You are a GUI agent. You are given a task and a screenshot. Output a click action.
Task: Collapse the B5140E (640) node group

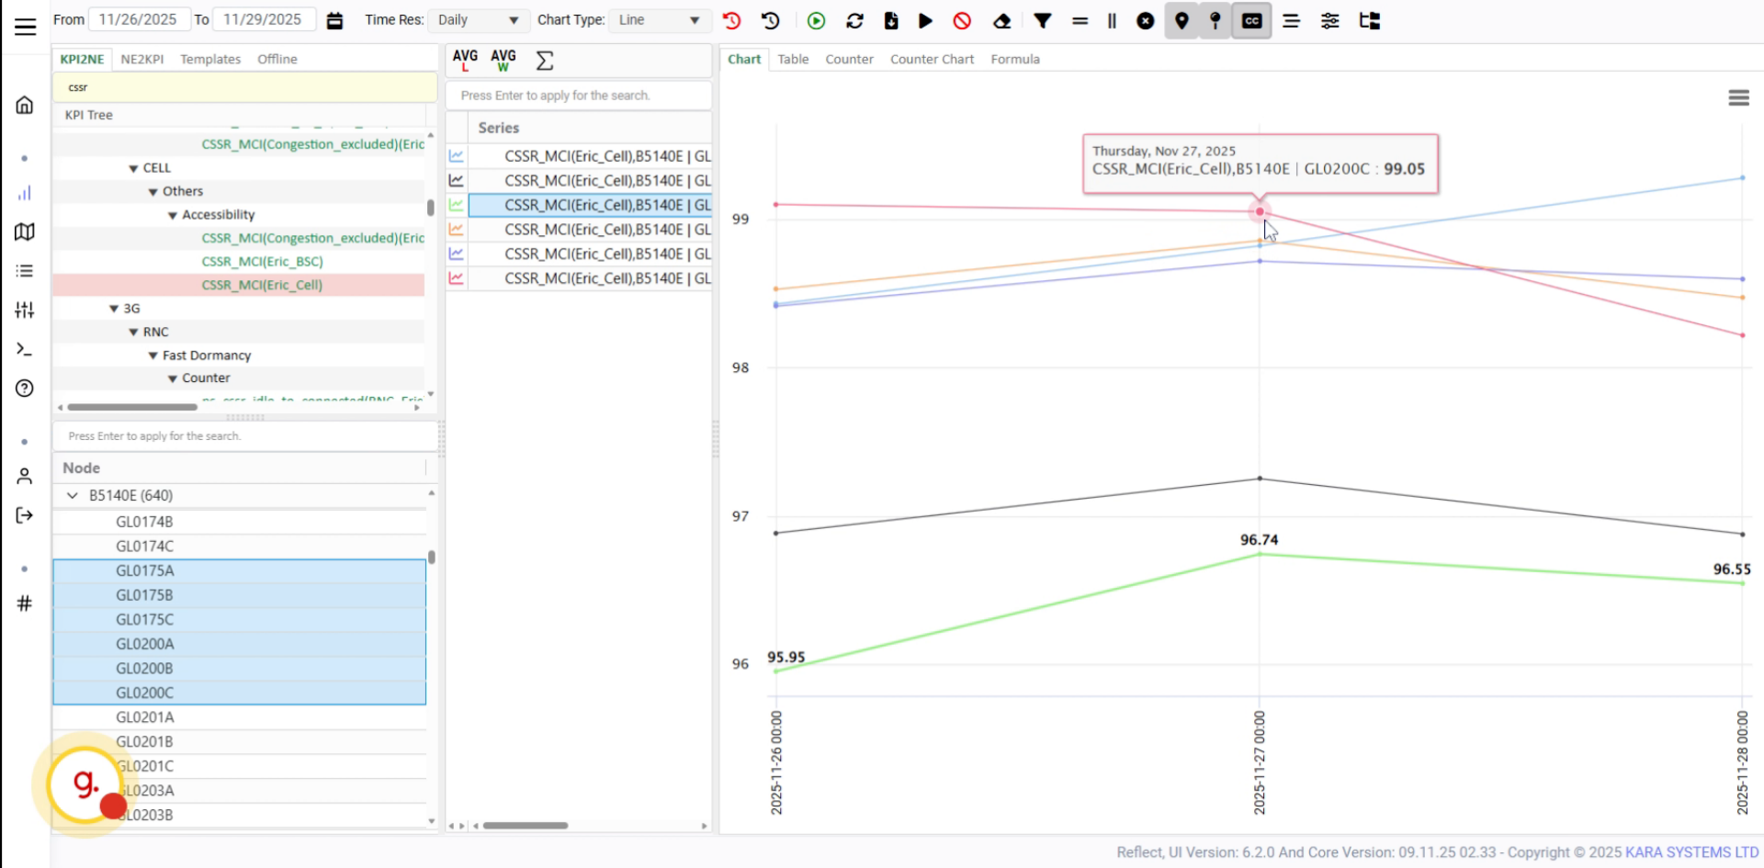pyautogui.click(x=73, y=495)
